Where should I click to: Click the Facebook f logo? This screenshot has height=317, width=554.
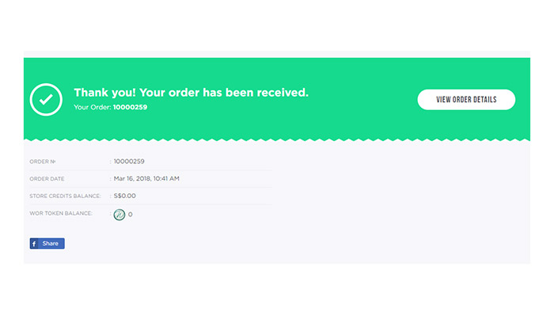tap(34, 243)
